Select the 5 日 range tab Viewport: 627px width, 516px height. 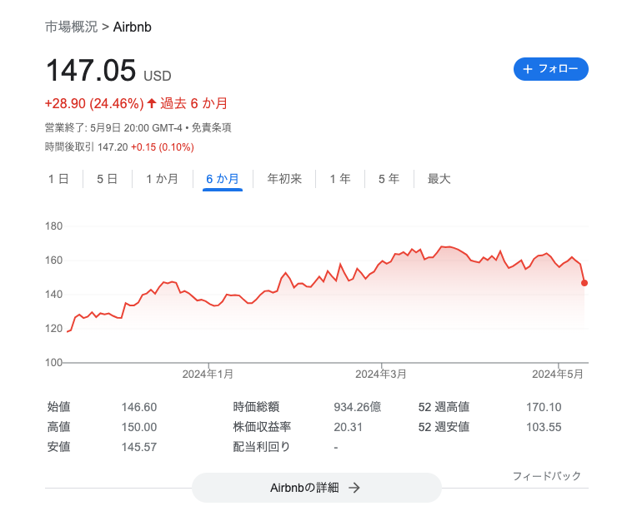pyautogui.click(x=108, y=179)
